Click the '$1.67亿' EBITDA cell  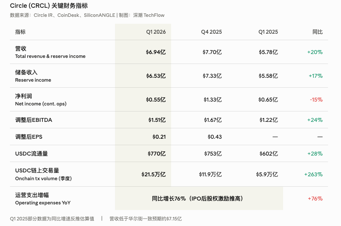[213, 120]
